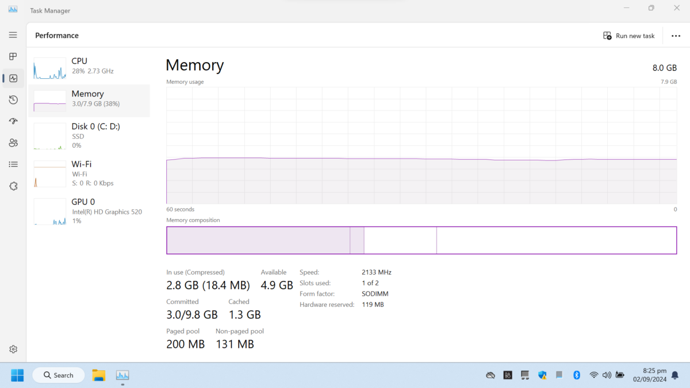Click the Windows Security shield tray icon

click(542, 375)
